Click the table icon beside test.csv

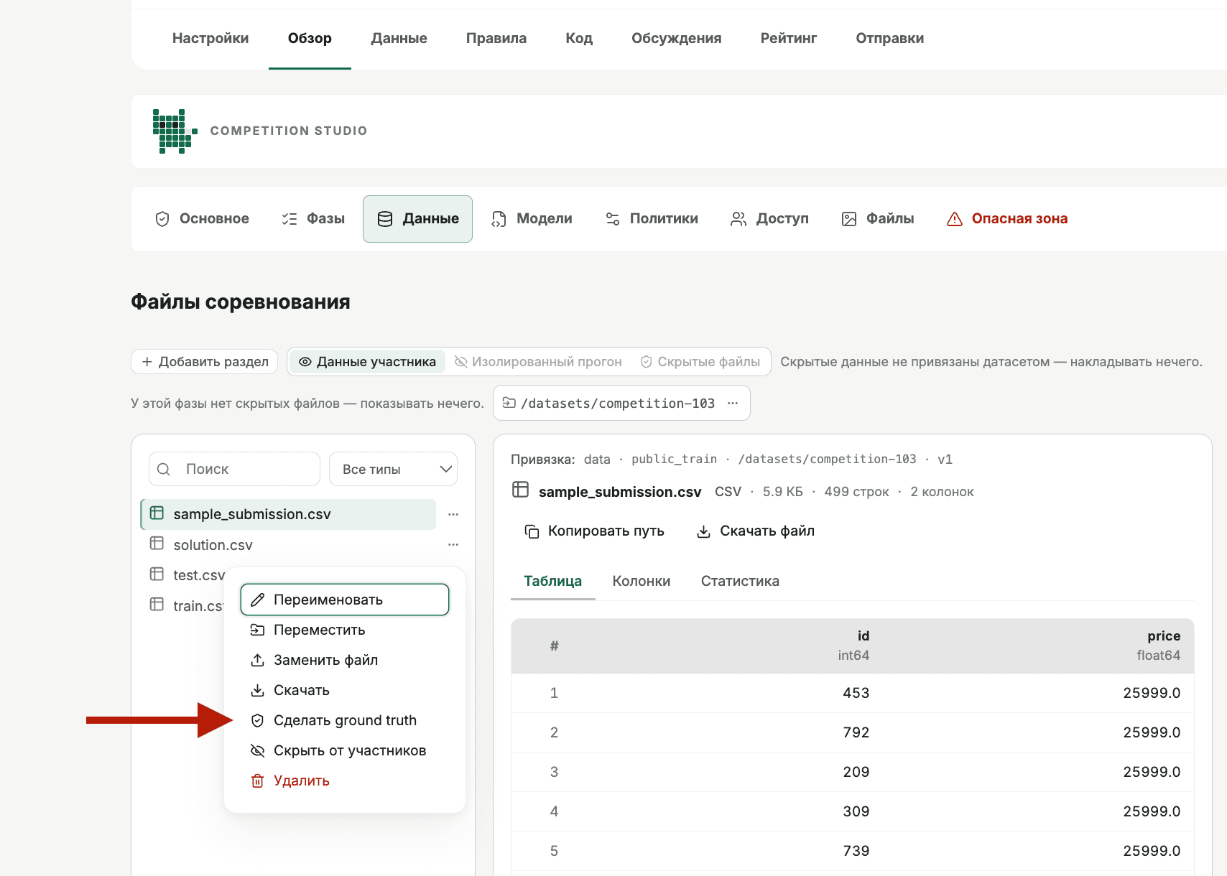(x=157, y=574)
